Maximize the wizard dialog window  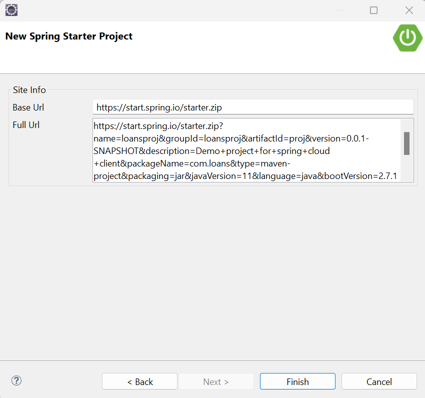click(373, 10)
